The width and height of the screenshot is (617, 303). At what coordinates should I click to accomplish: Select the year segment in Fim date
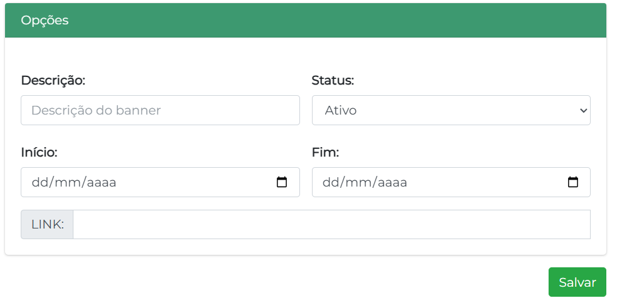click(392, 183)
